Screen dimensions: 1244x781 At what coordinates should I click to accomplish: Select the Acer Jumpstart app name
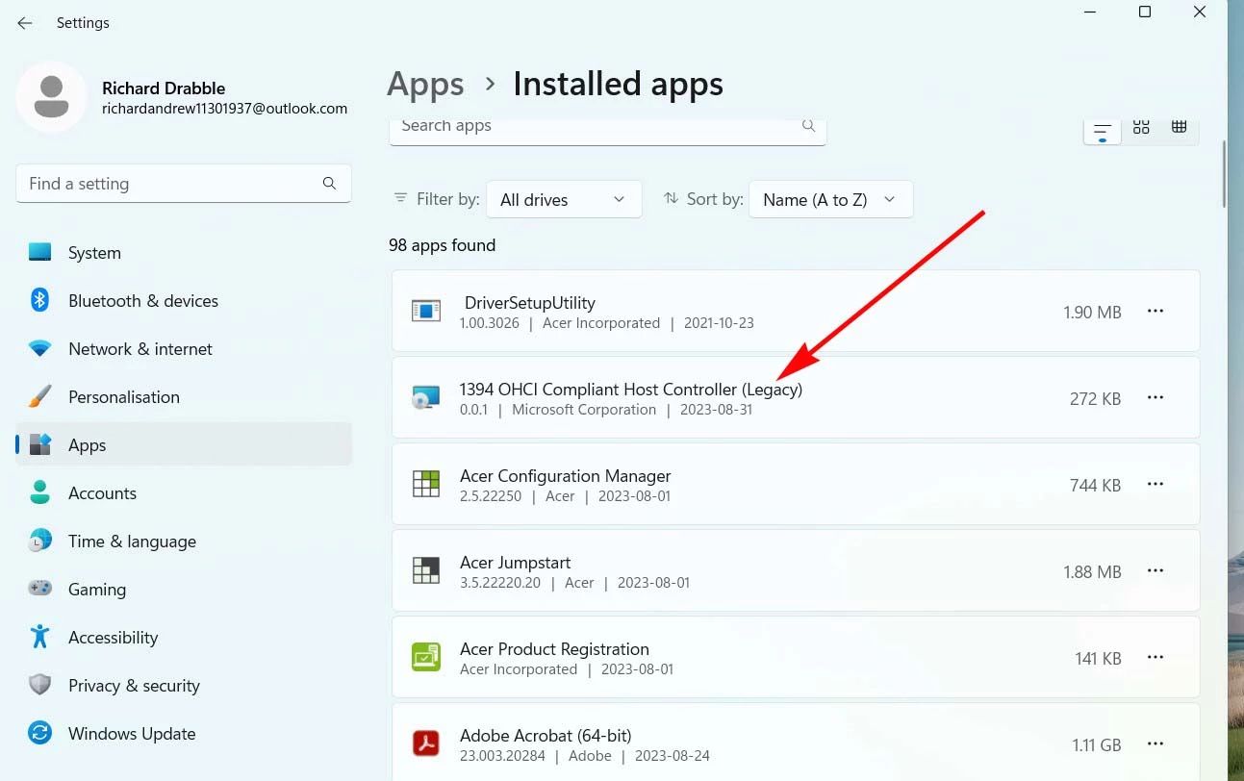click(x=515, y=563)
